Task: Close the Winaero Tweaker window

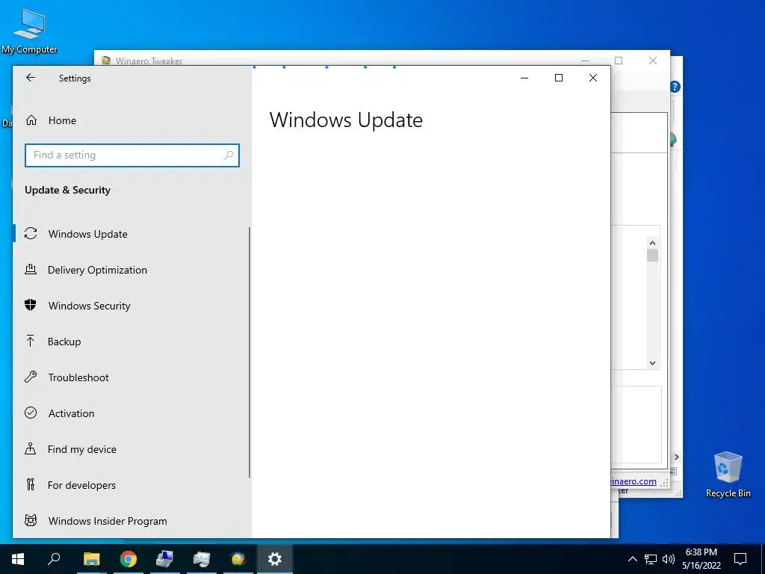Action: 653,61
